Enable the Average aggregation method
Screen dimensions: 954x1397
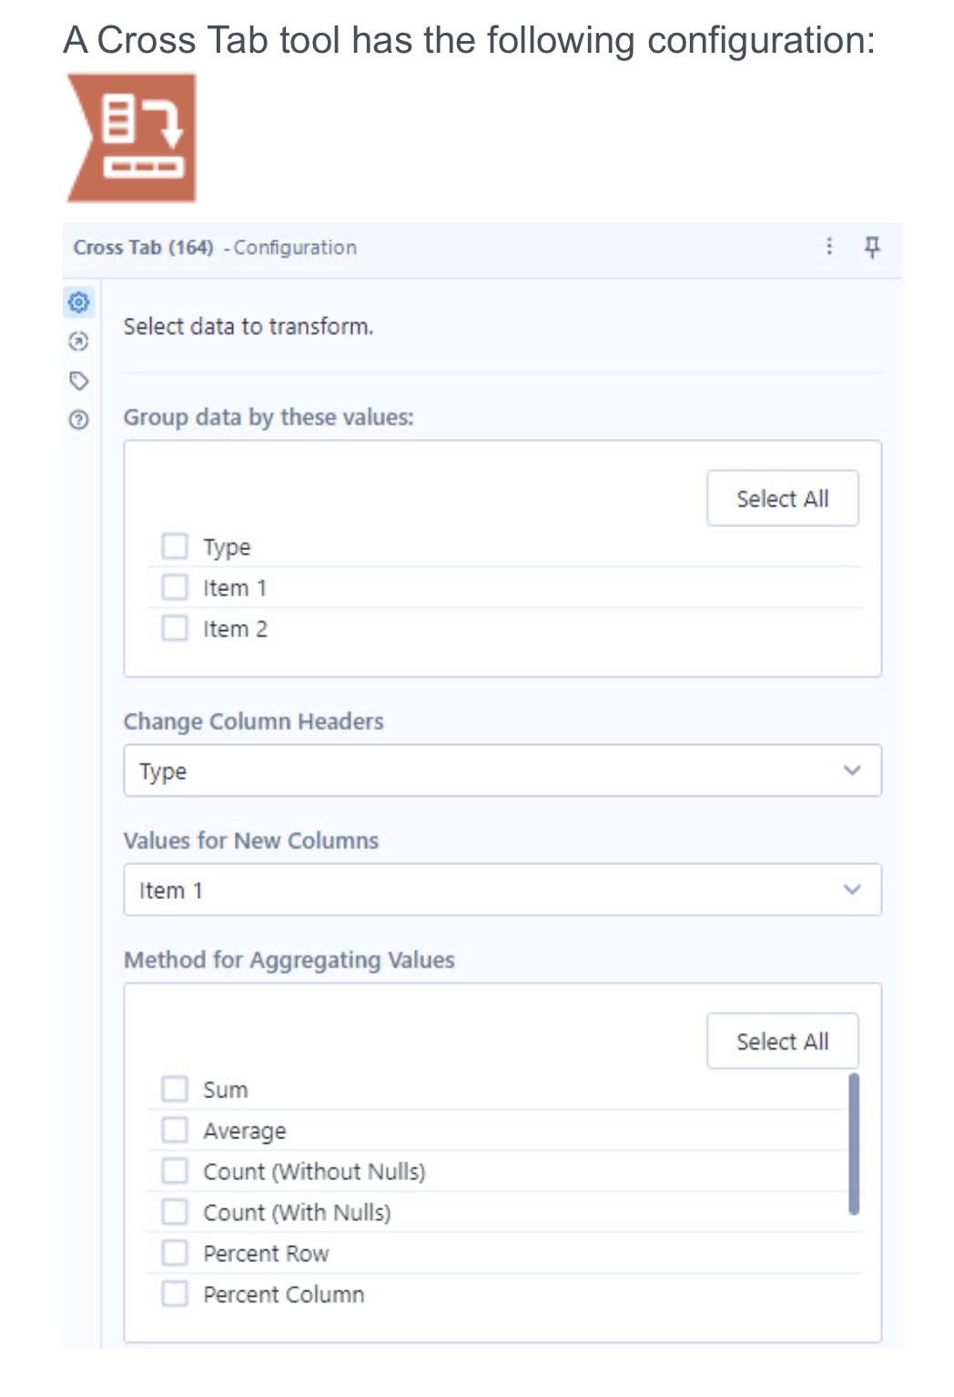174,1130
